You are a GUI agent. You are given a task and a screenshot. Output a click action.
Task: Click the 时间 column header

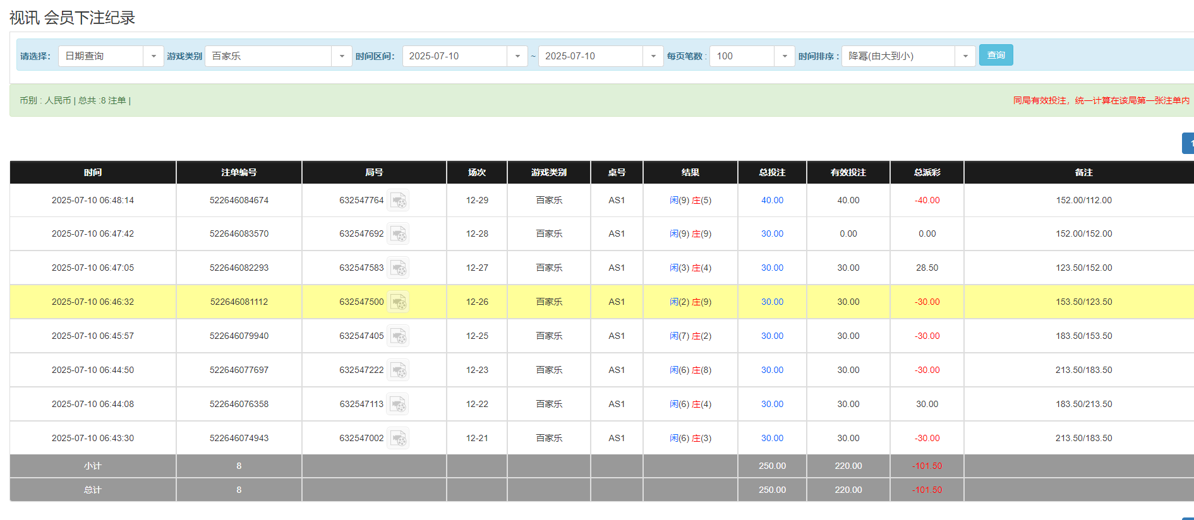coord(93,172)
